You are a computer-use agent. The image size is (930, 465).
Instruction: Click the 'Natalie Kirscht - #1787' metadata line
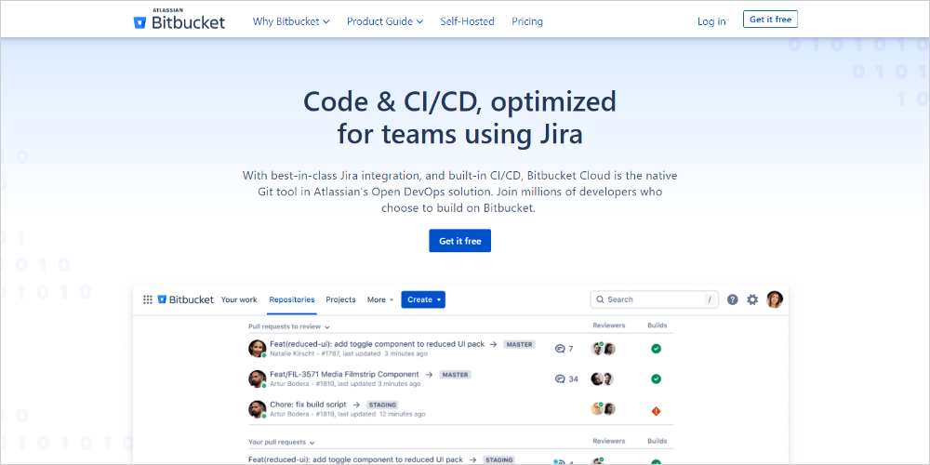(348, 354)
